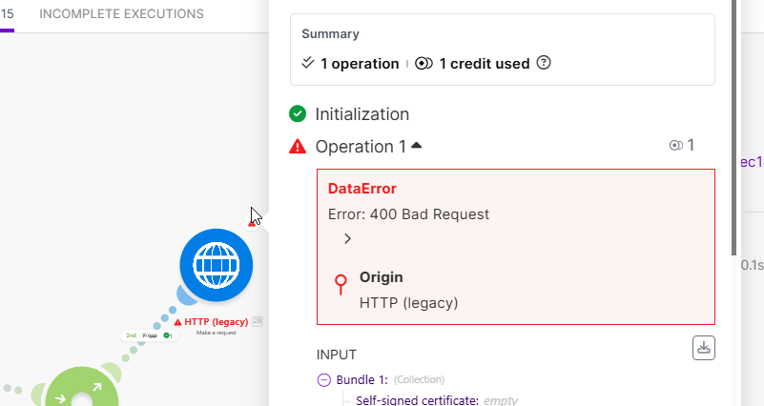Click the red Operation 1 warning icon
The width and height of the screenshot is (764, 406).
(299, 147)
